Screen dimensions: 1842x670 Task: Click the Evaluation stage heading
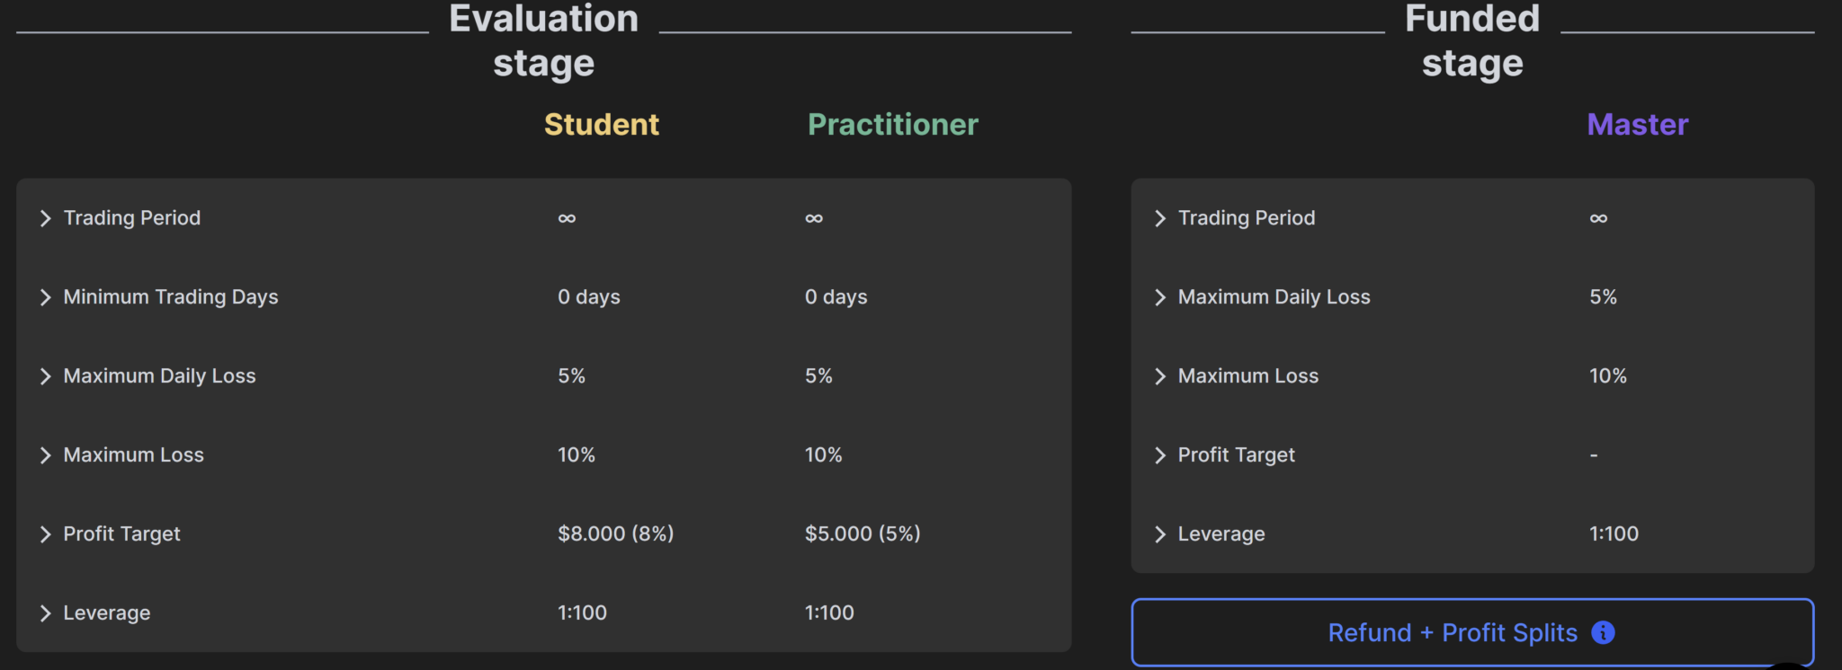point(543,40)
